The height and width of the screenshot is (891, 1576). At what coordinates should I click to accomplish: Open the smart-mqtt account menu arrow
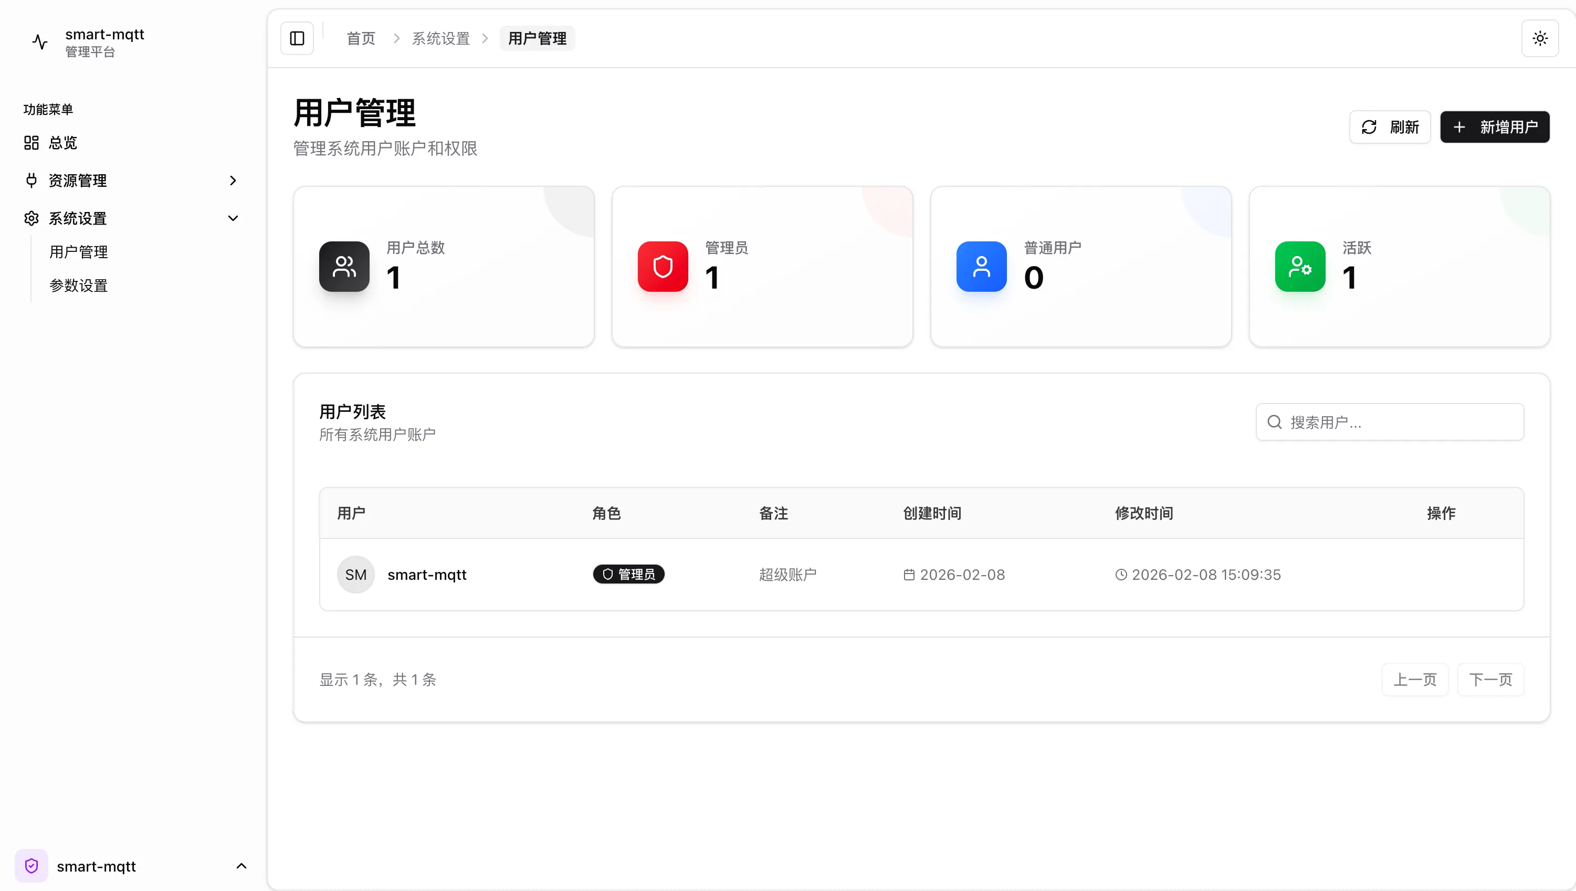(x=241, y=865)
